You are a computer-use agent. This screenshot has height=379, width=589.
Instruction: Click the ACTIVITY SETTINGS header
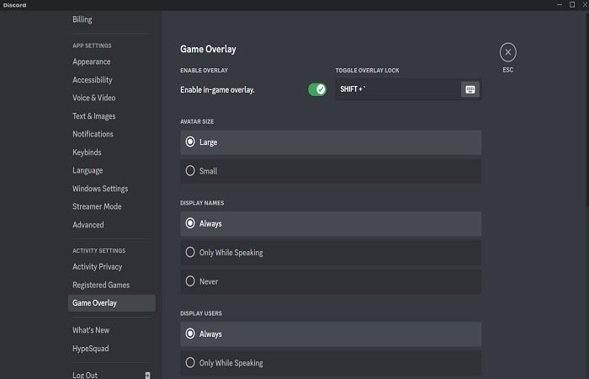99,251
